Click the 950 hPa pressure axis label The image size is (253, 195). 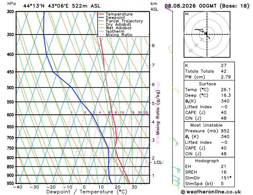11,183
